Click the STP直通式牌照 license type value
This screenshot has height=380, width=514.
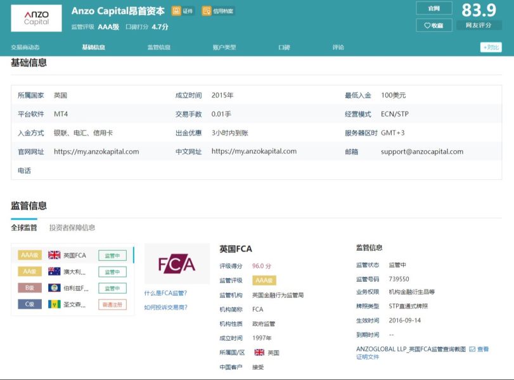click(408, 306)
